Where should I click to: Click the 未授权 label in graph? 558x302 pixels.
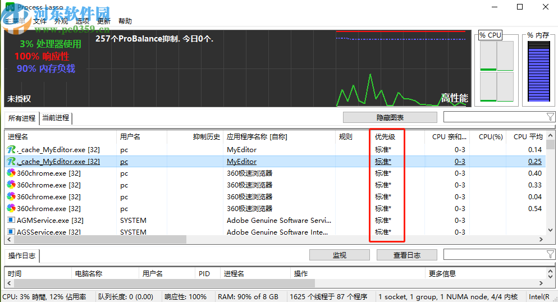pyautogui.click(x=19, y=99)
